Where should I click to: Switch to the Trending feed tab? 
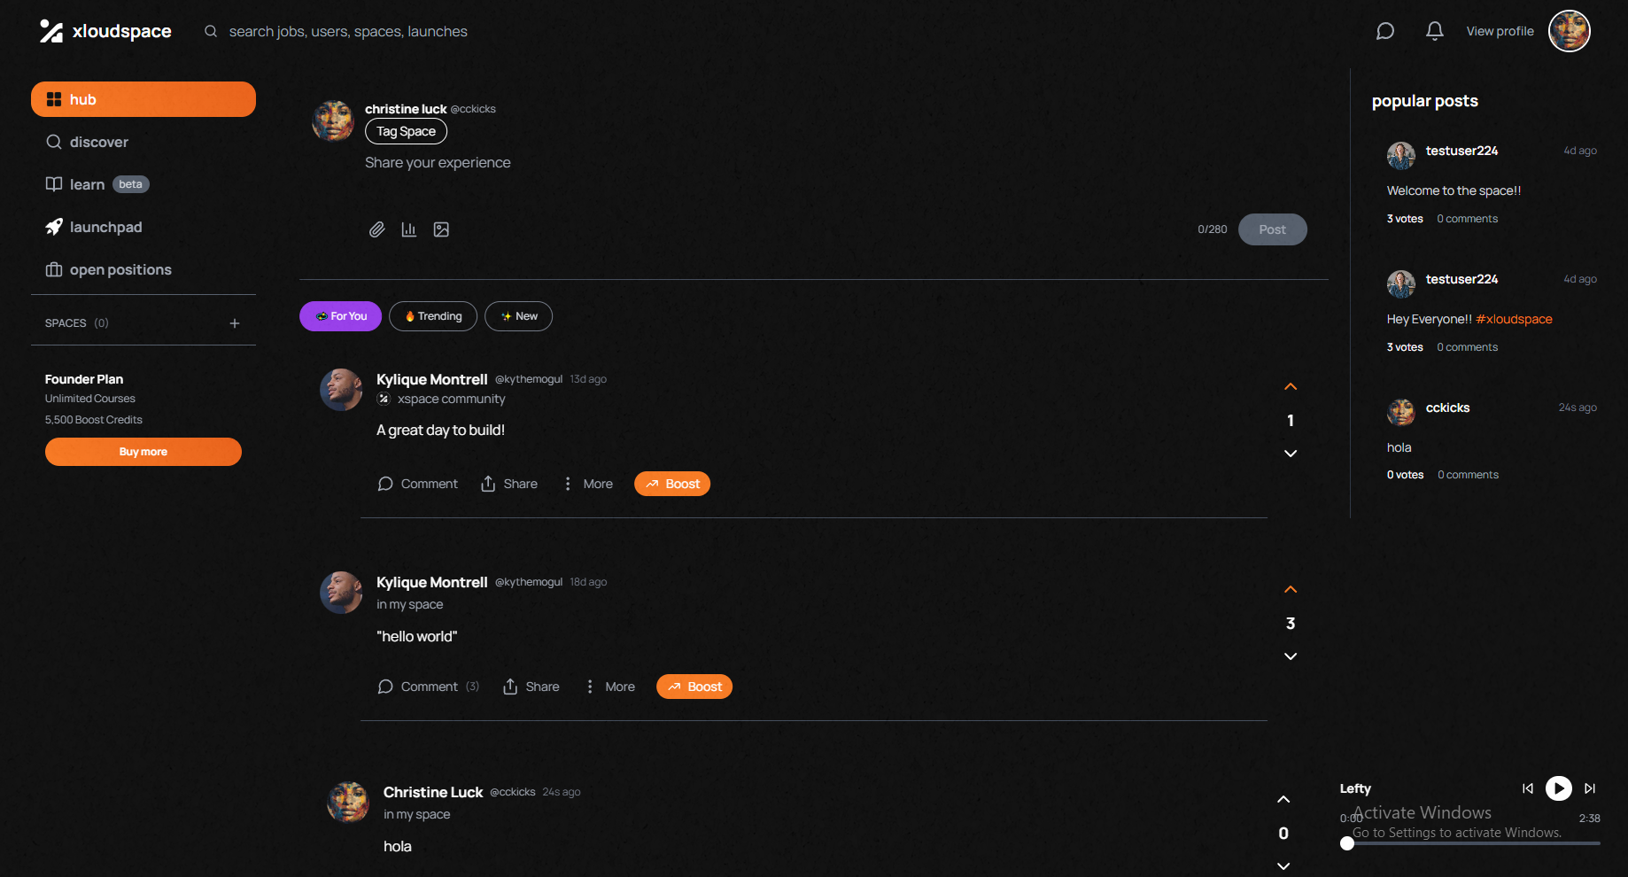pyautogui.click(x=433, y=316)
